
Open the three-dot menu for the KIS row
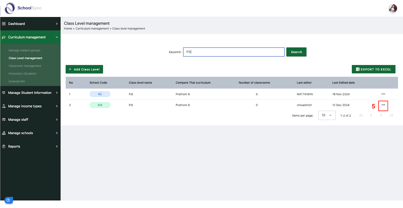click(383, 105)
